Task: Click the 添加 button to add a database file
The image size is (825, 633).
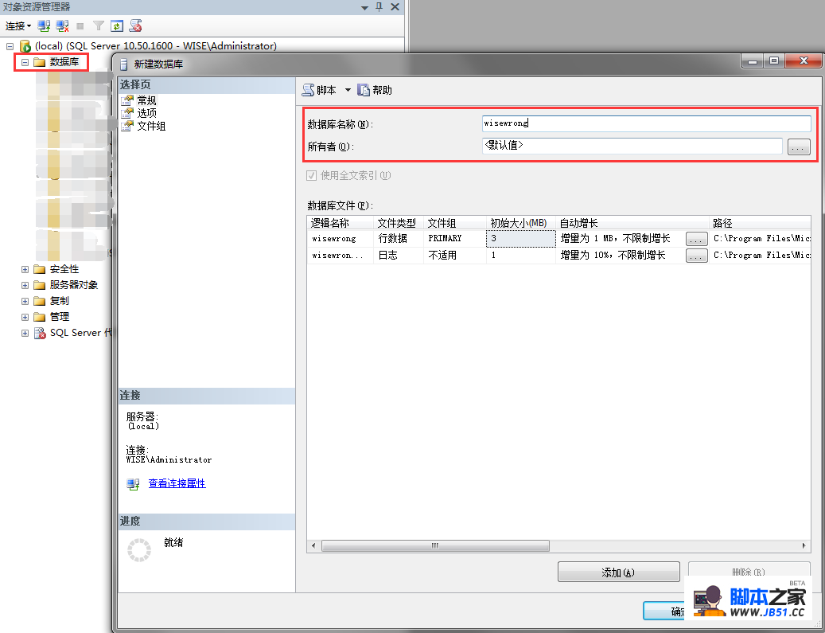Action: tap(618, 571)
